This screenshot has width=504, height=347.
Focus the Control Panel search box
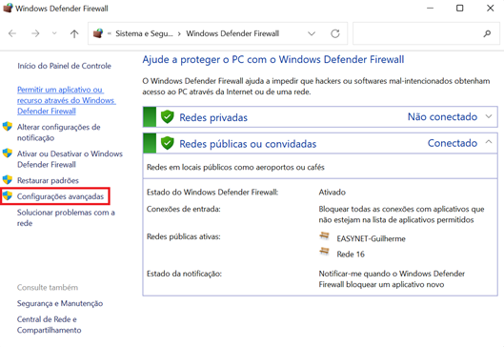click(426, 33)
